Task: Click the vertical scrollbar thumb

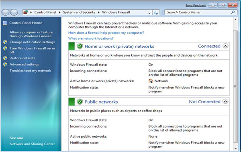Action: tap(235, 86)
